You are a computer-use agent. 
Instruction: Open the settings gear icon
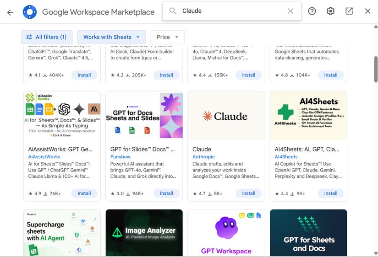330,11
